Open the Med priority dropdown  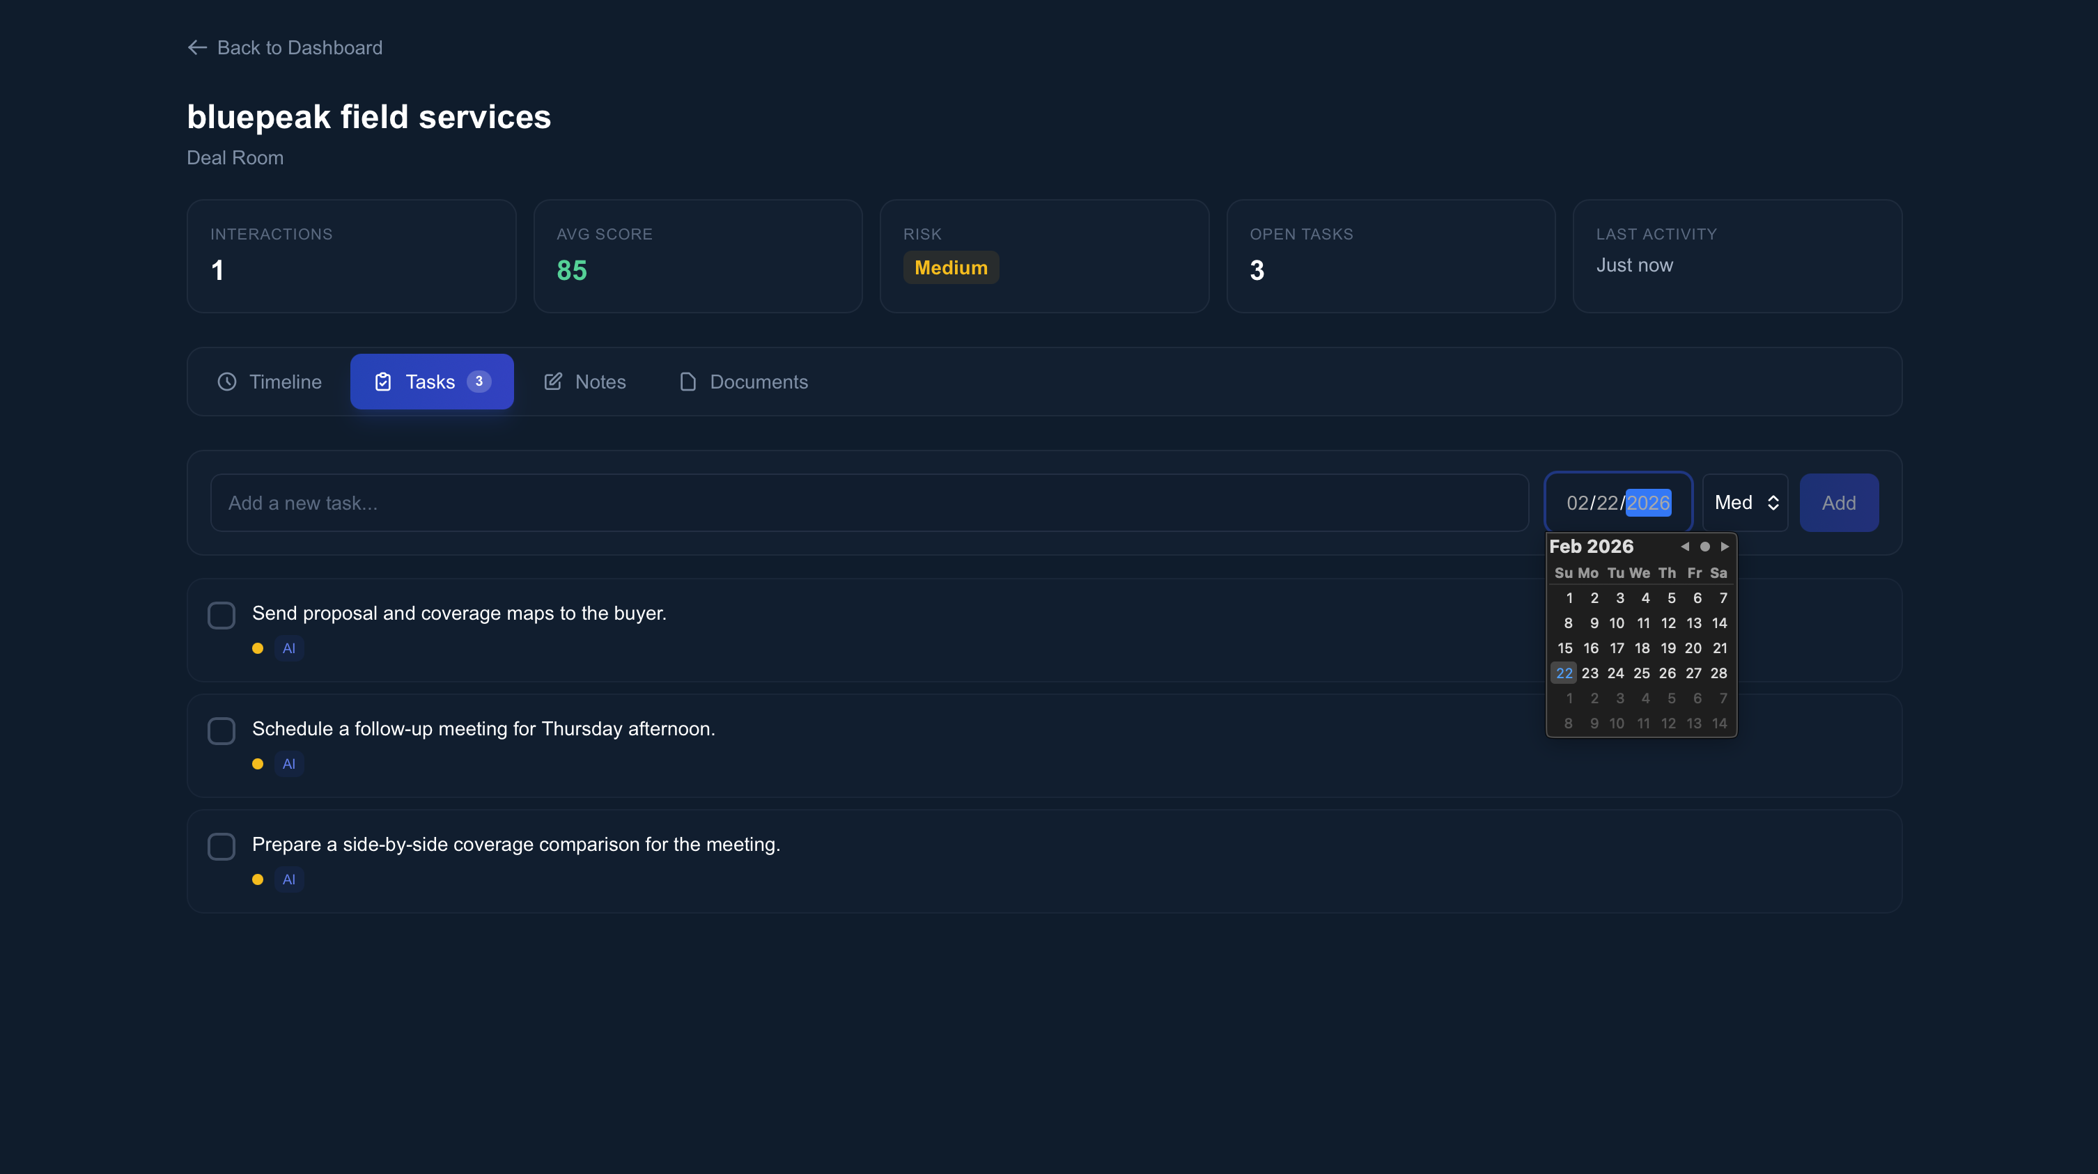(x=1746, y=502)
